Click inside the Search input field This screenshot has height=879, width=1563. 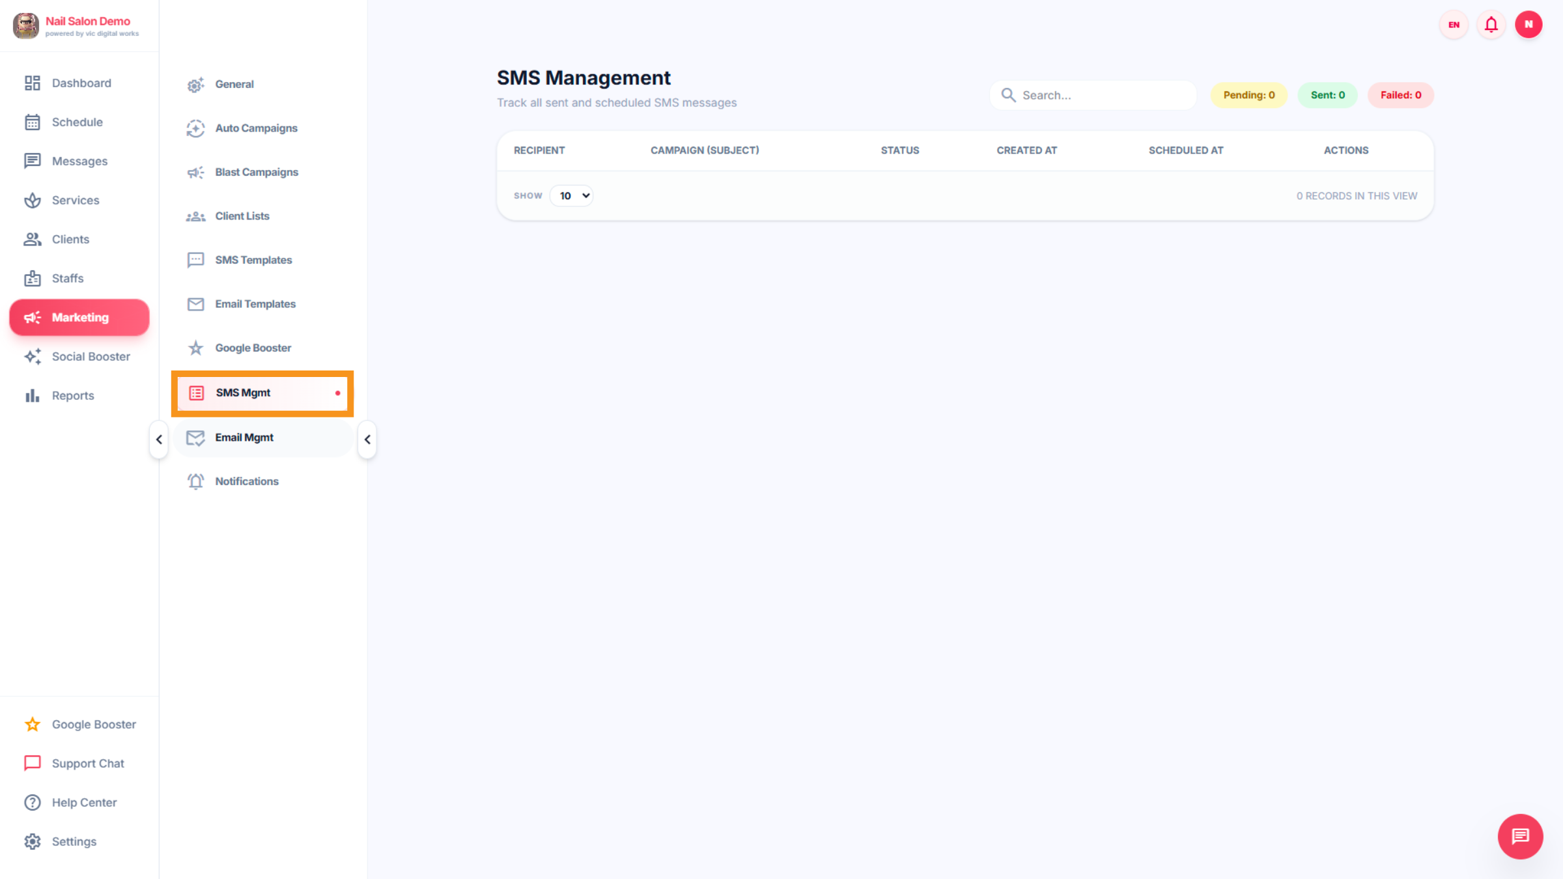1101,94
